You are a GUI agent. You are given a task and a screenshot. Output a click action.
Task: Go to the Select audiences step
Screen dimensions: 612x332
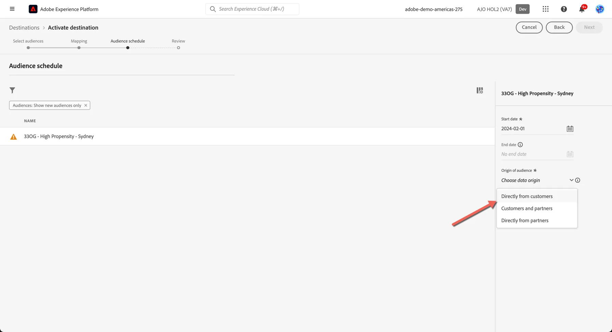click(x=28, y=44)
